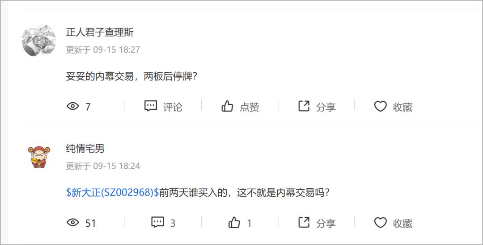Click the 分享 label on the second post
The height and width of the screenshot is (245, 483).
[x=326, y=223]
